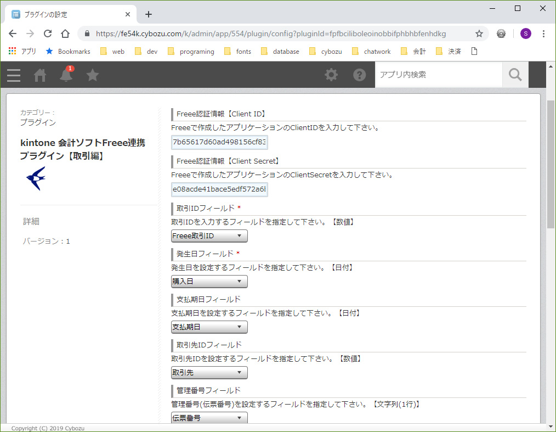556x432 pixels.
Task: Open kintone help question mark icon
Action: pyautogui.click(x=359, y=75)
